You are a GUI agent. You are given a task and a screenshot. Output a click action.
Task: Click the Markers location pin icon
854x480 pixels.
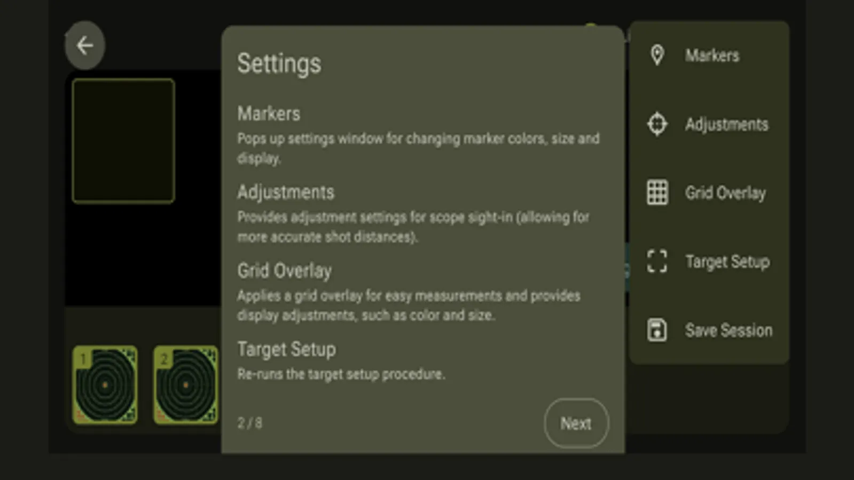pyautogui.click(x=657, y=55)
